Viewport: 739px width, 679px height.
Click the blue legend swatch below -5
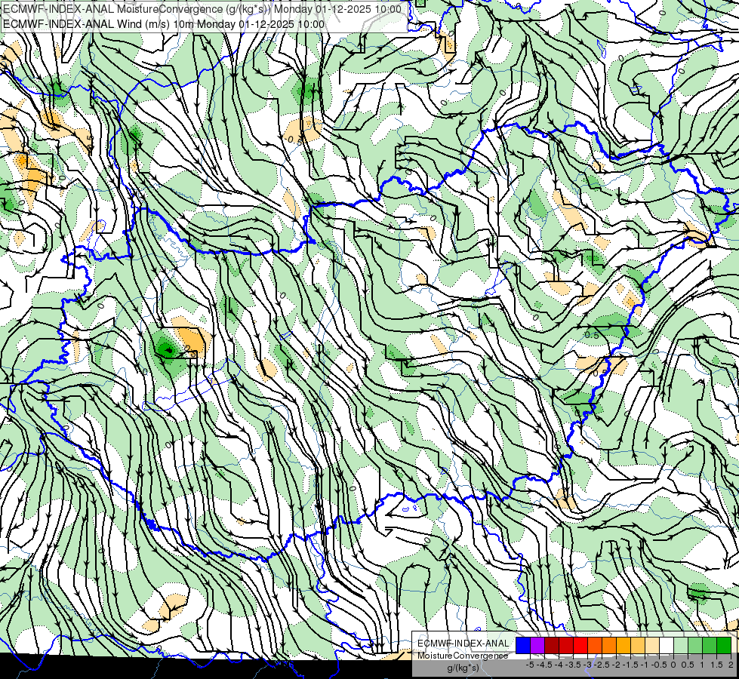523,645
